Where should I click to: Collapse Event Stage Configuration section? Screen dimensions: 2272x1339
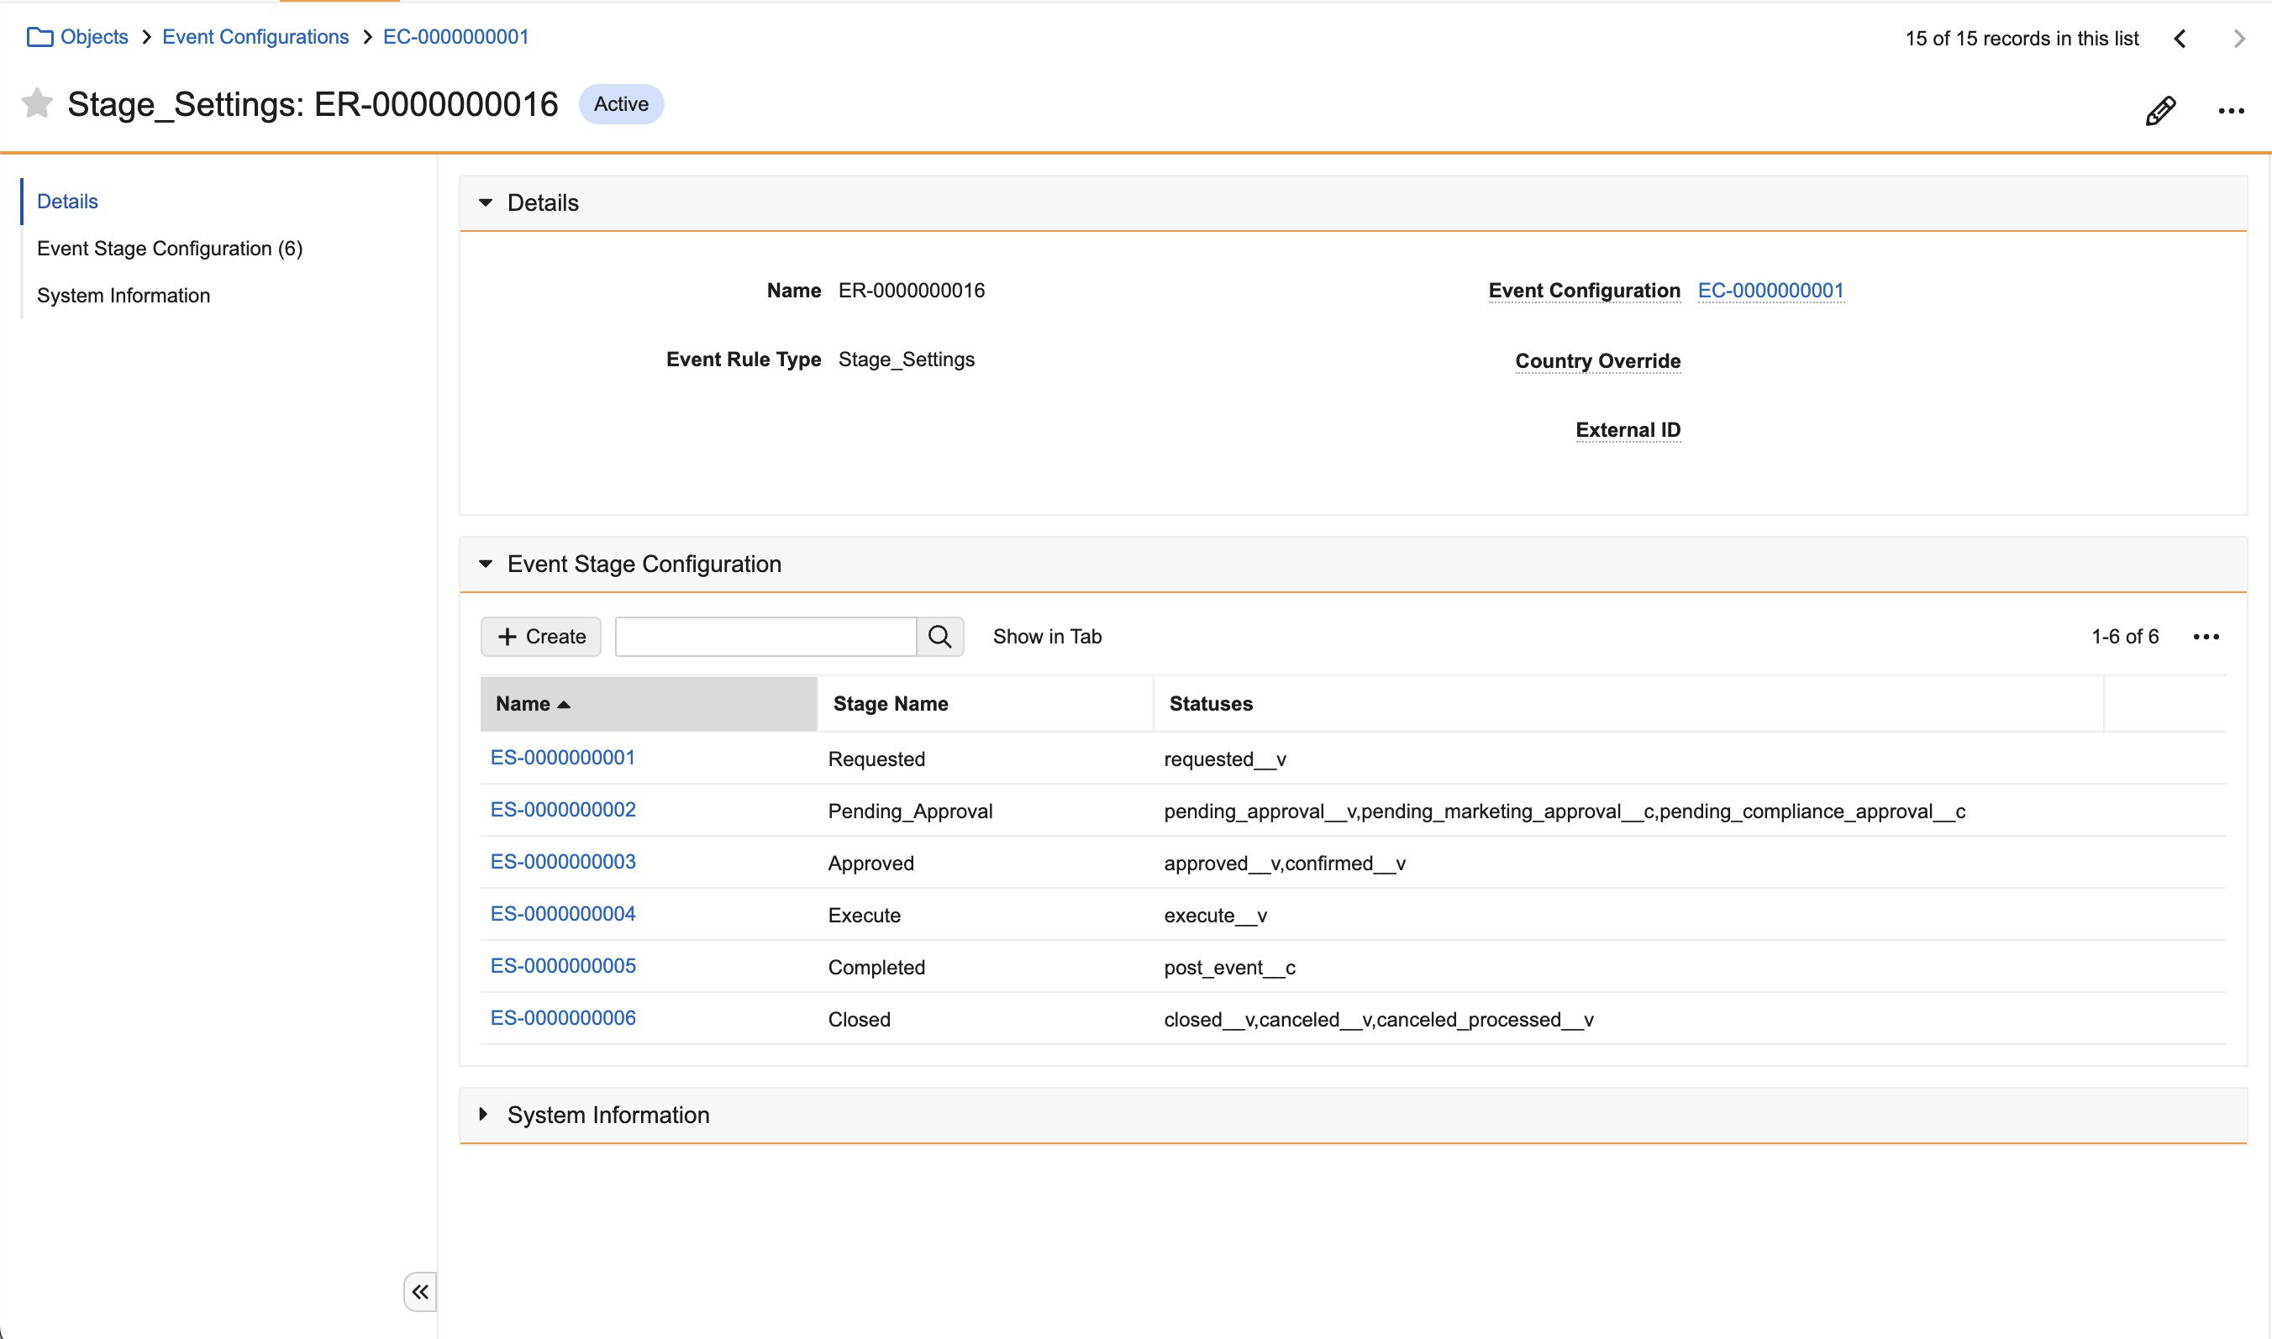[x=486, y=564]
